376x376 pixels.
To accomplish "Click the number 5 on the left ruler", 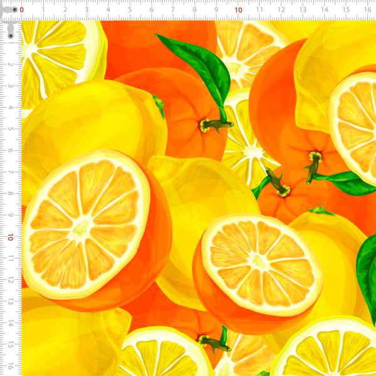I will [10, 129].
